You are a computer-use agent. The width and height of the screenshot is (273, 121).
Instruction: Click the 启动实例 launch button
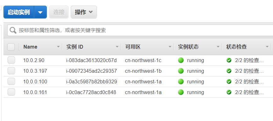pos(19,12)
